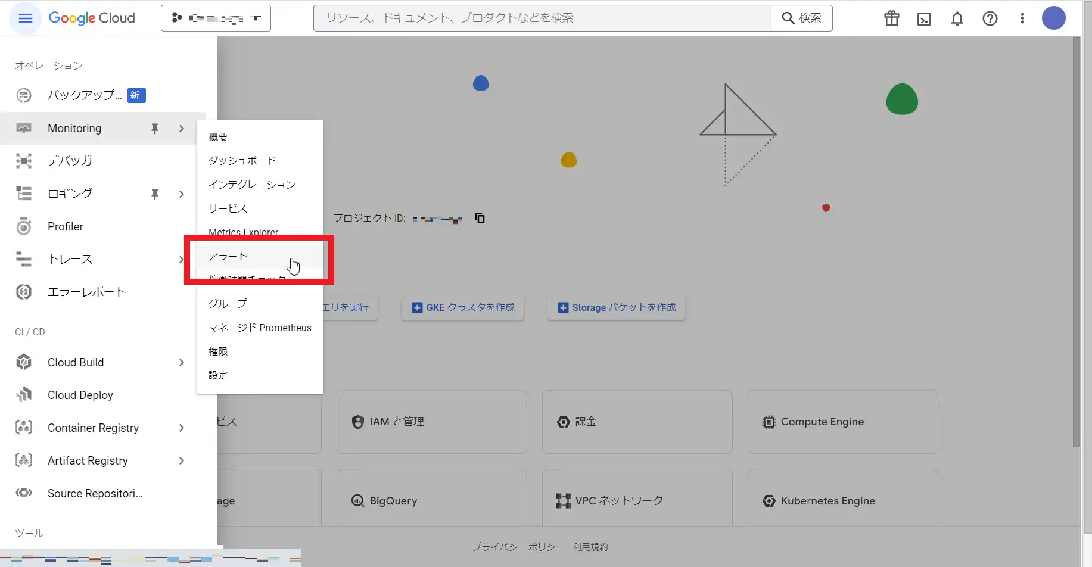Screen dimensions: 1092x567
Task: Open デバッガ in the sidebar
Action: coord(70,161)
